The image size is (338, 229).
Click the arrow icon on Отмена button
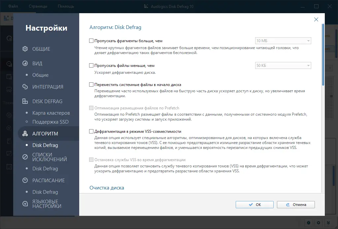288,205
